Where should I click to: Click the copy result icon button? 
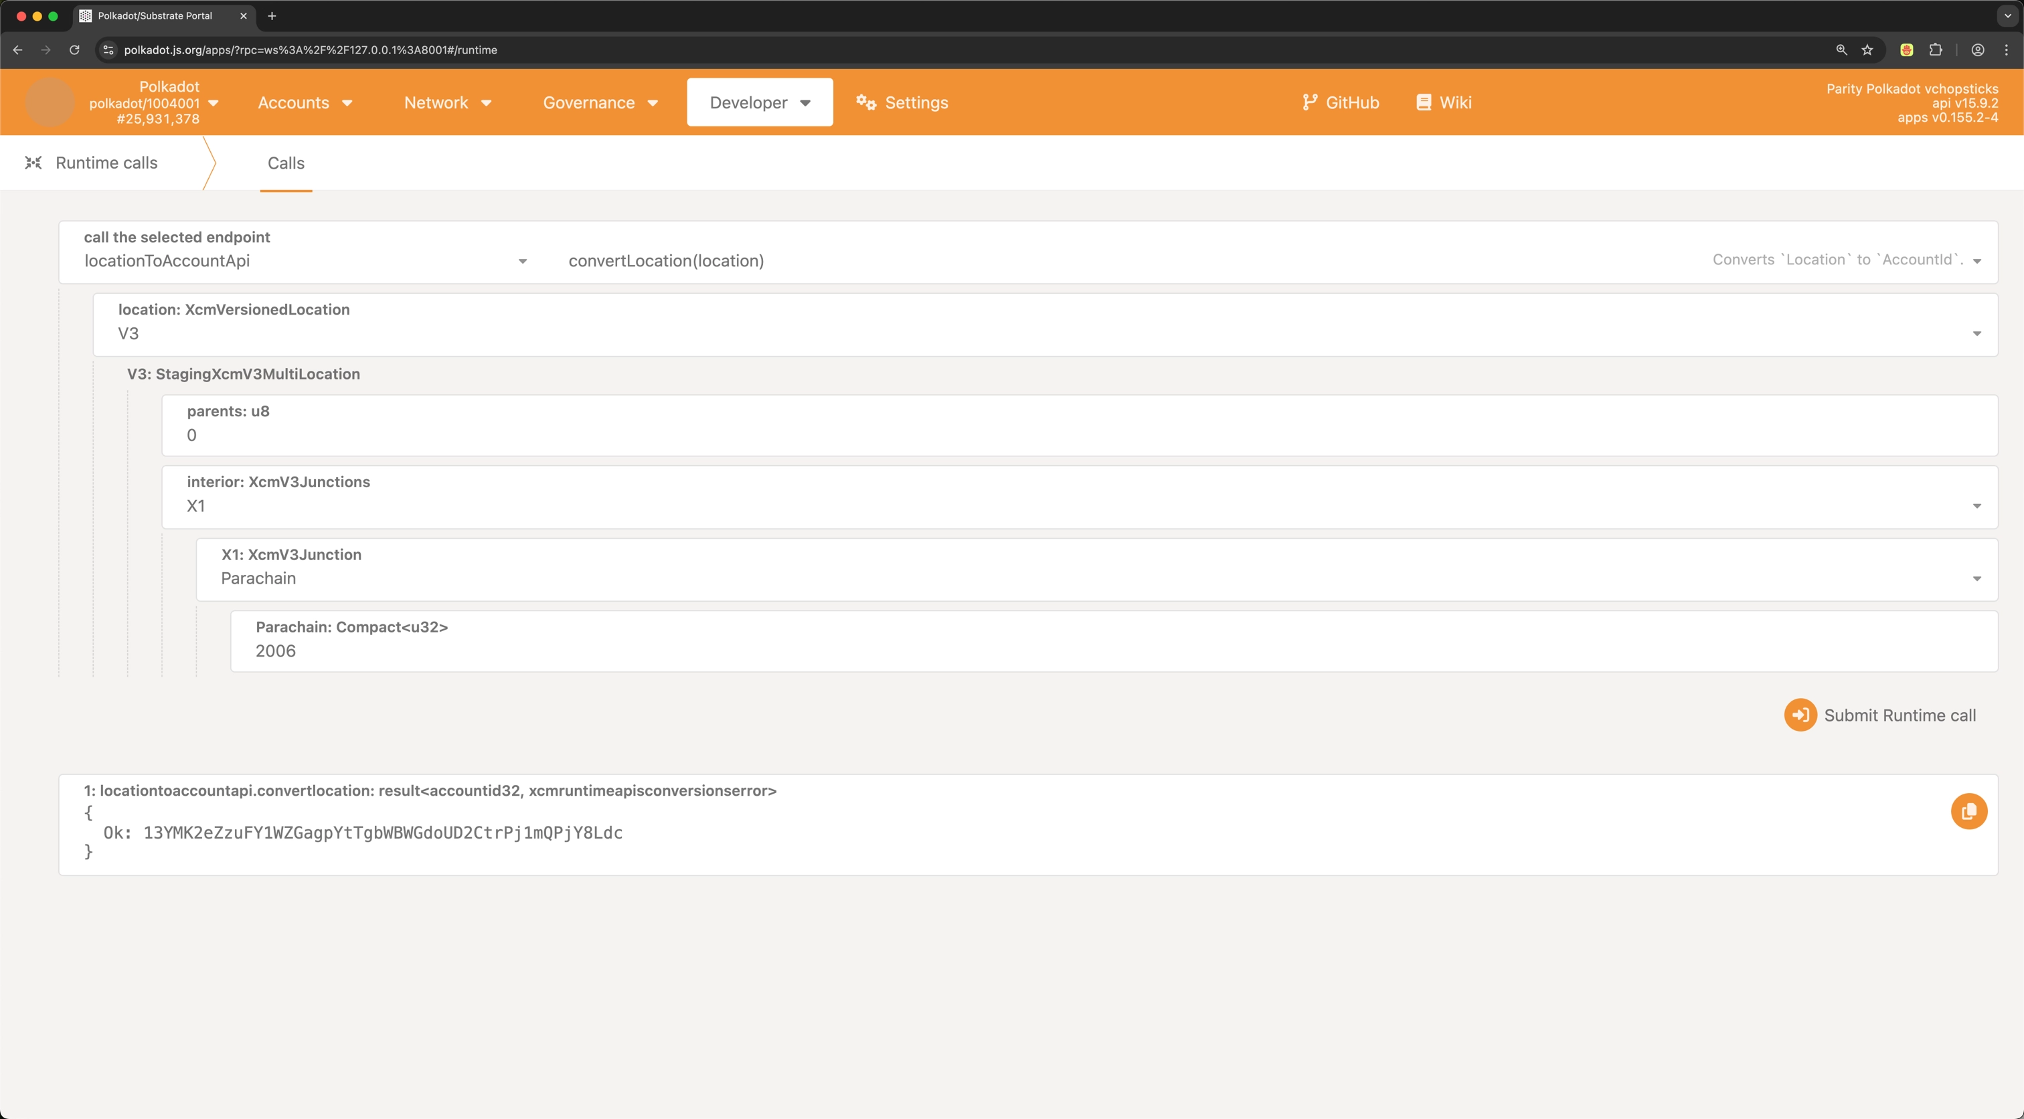pos(1968,811)
